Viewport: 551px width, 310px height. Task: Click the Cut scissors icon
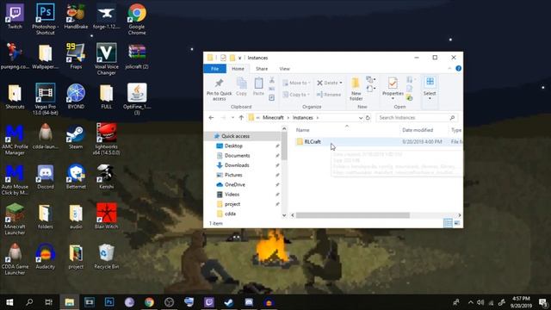pyautogui.click(x=272, y=80)
